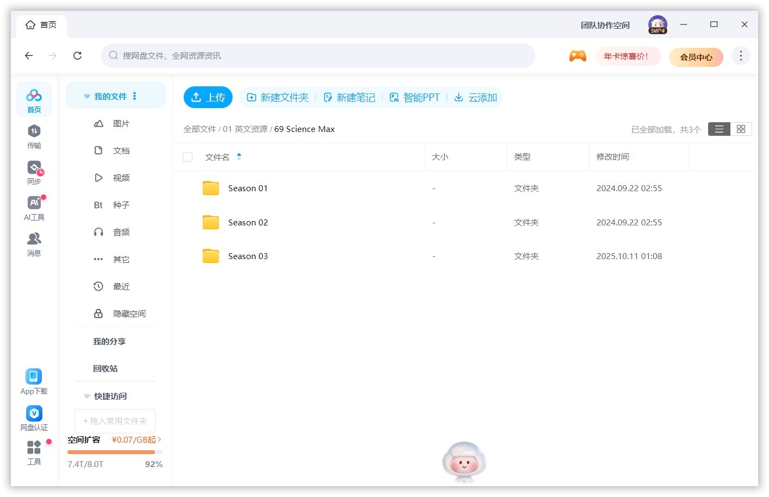Viewport: 769px width, 497px height.
Task: Open the 图片 category in sidebar
Action: tap(121, 123)
